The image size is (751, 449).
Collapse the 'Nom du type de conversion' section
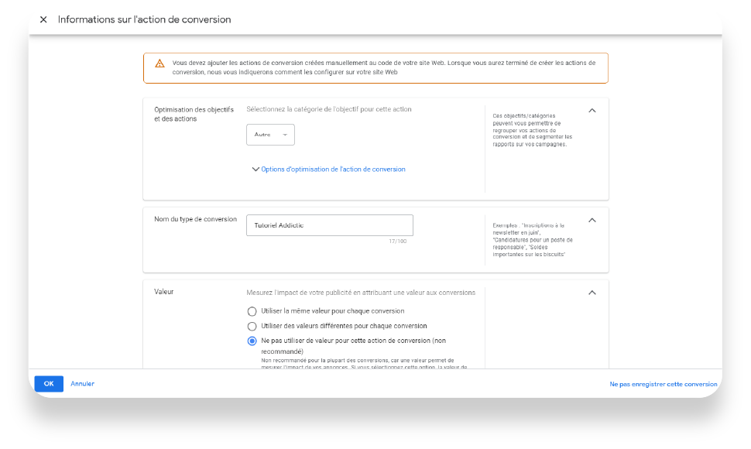point(592,220)
